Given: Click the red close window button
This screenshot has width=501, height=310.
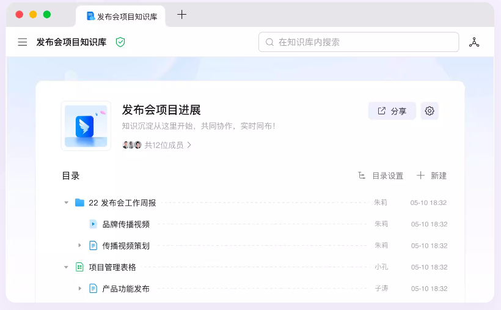Looking at the screenshot, I should tap(20, 15).
